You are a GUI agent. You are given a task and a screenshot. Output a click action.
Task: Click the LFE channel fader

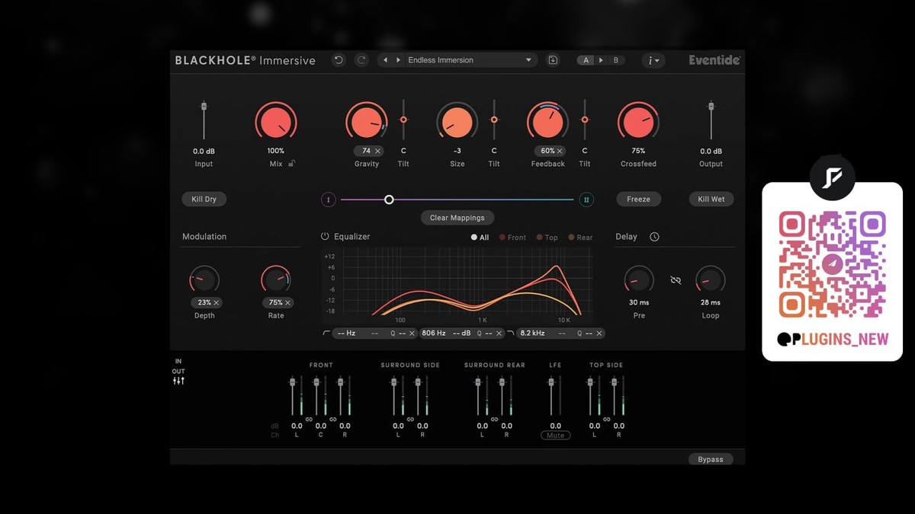tap(551, 396)
